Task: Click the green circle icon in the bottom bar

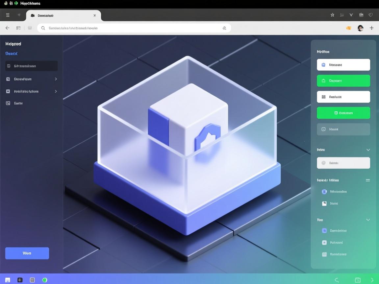Action: (x=45, y=280)
